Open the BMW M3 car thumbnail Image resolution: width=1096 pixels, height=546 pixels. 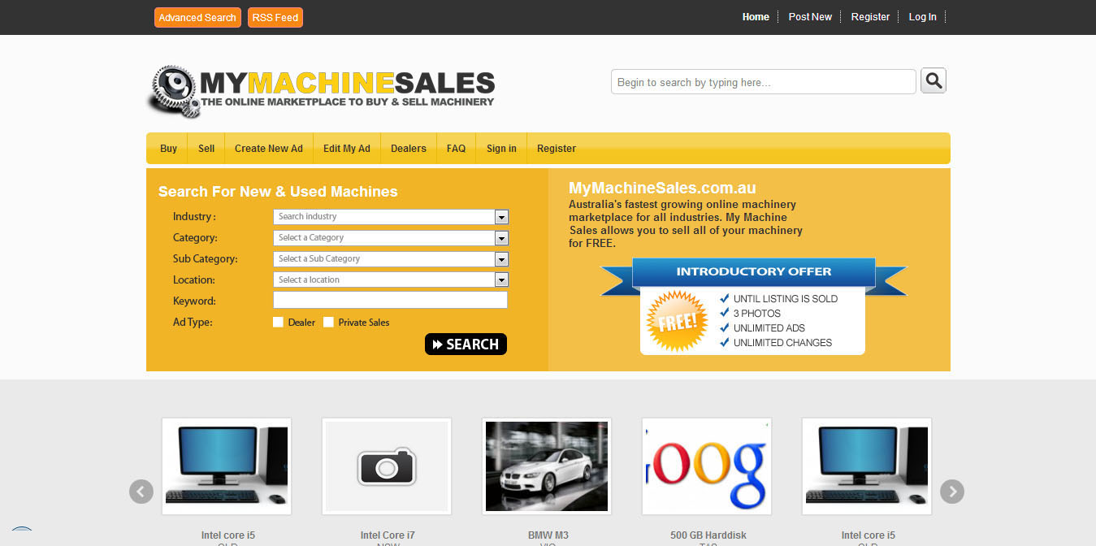[547, 466]
